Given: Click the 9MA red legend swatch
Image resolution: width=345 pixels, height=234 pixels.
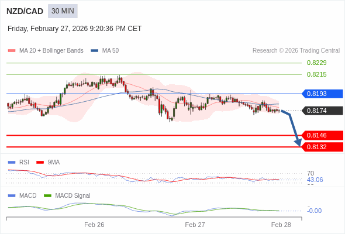Looking at the screenshot, I should (40, 163).
